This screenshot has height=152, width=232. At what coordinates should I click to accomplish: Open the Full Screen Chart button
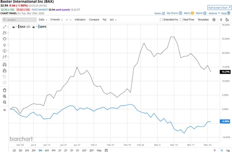219,8
